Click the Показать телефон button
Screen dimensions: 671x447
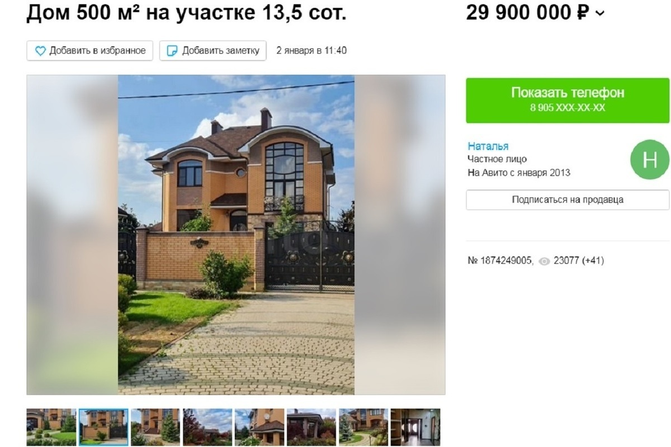point(568,100)
